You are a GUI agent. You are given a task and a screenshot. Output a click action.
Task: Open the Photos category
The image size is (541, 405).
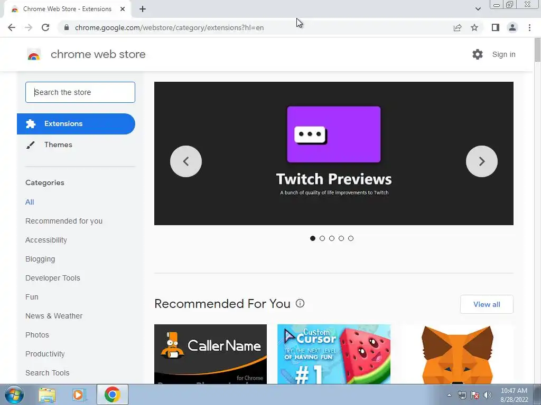click(38, 335)
